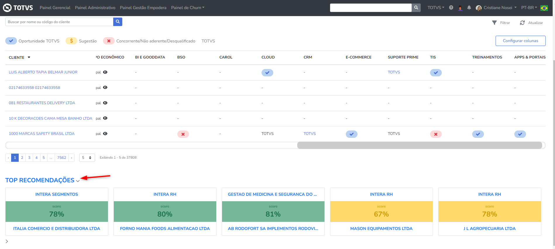
Task: Click the table's horizontal scrollbar thumb
Action: tap(420, 145)
